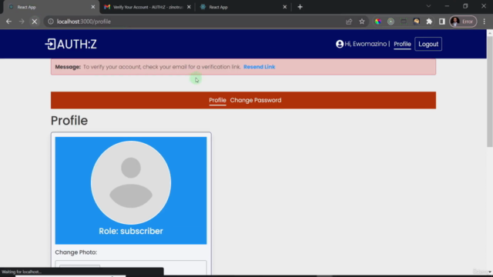Close the first React App tab
This screenshot has height=277, width=493.
pos(92,7)
